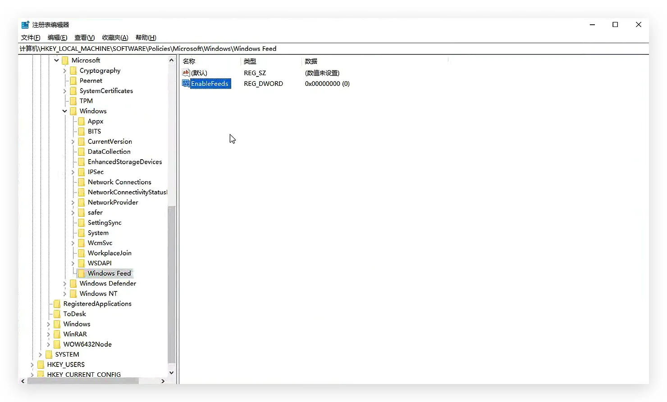
Task: Click the DataCollection folder icon
Action: [81, 152]
